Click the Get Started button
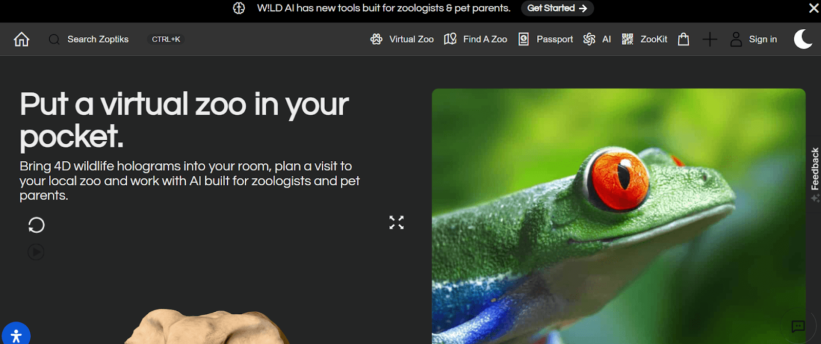This screenshot has height=344, width=821. pos(557,8)
